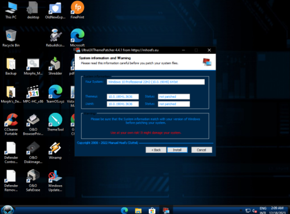Launch MPC-HC_x86 media player

(x=33, y=94)
